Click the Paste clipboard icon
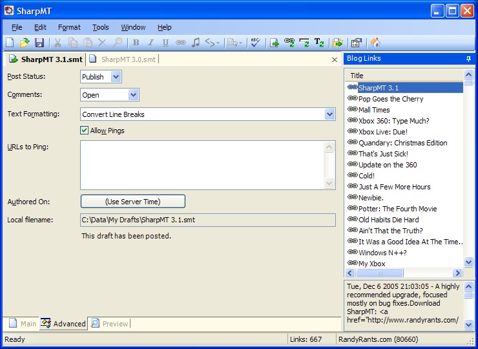The height and width of the screenshot is (349, 478). (x=88, y=43)
